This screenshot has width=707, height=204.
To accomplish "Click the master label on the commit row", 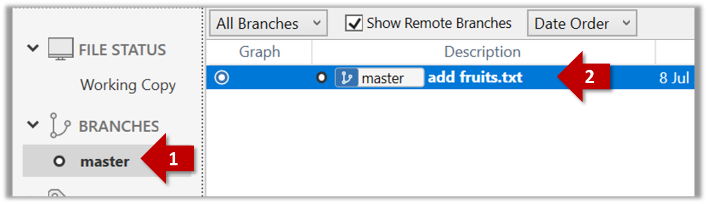I will click(383, 78).
